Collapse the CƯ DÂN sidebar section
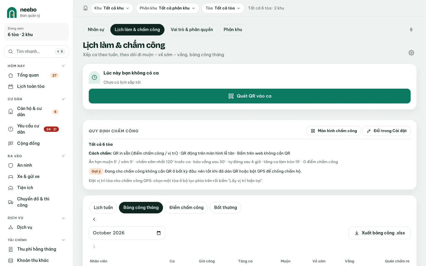 point(63,99)
